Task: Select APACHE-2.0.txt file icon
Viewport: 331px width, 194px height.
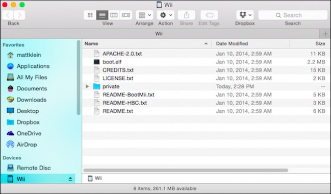Action: (x=96, y=54)
